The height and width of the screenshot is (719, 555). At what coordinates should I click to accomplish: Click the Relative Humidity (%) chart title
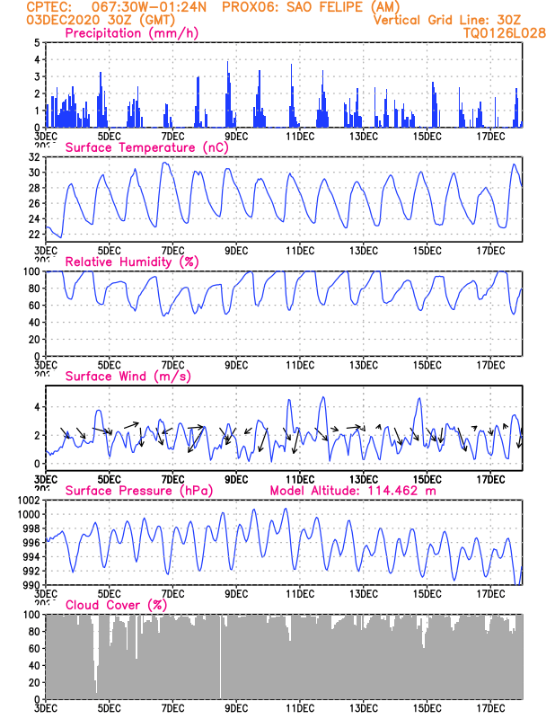[x=131, y=262]
